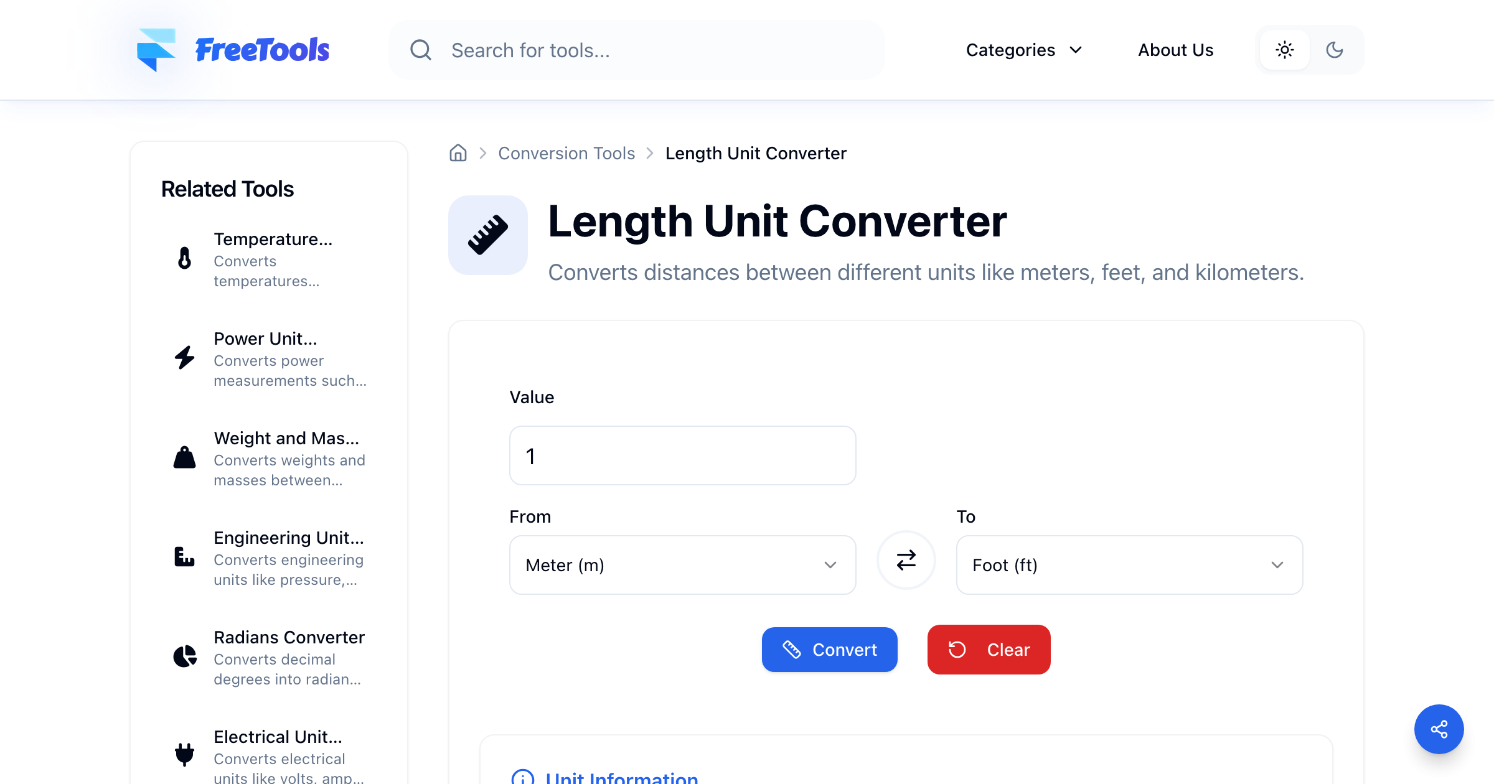
Task: Click the lightning bolt Power Unit icon
Action: point(184,357)
